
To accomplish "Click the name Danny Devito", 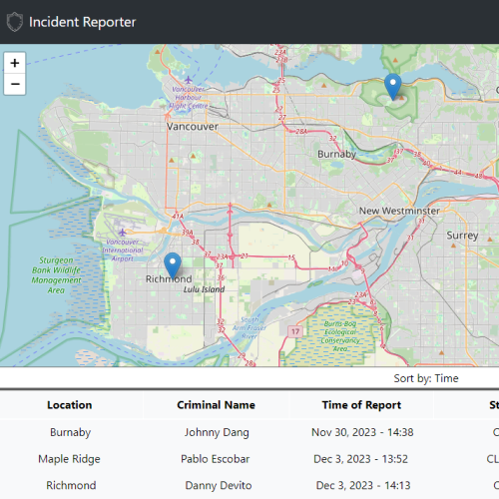I will (219, 485).
